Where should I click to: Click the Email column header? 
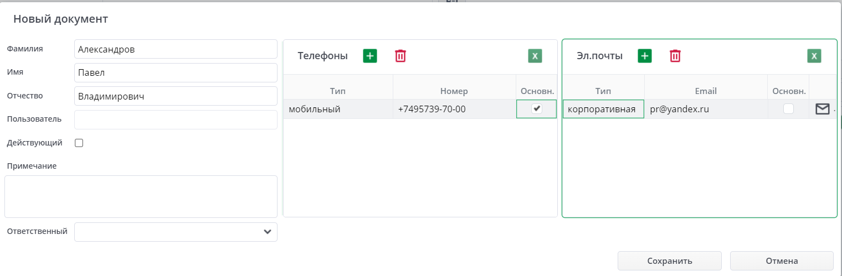[x=705, y=91]
